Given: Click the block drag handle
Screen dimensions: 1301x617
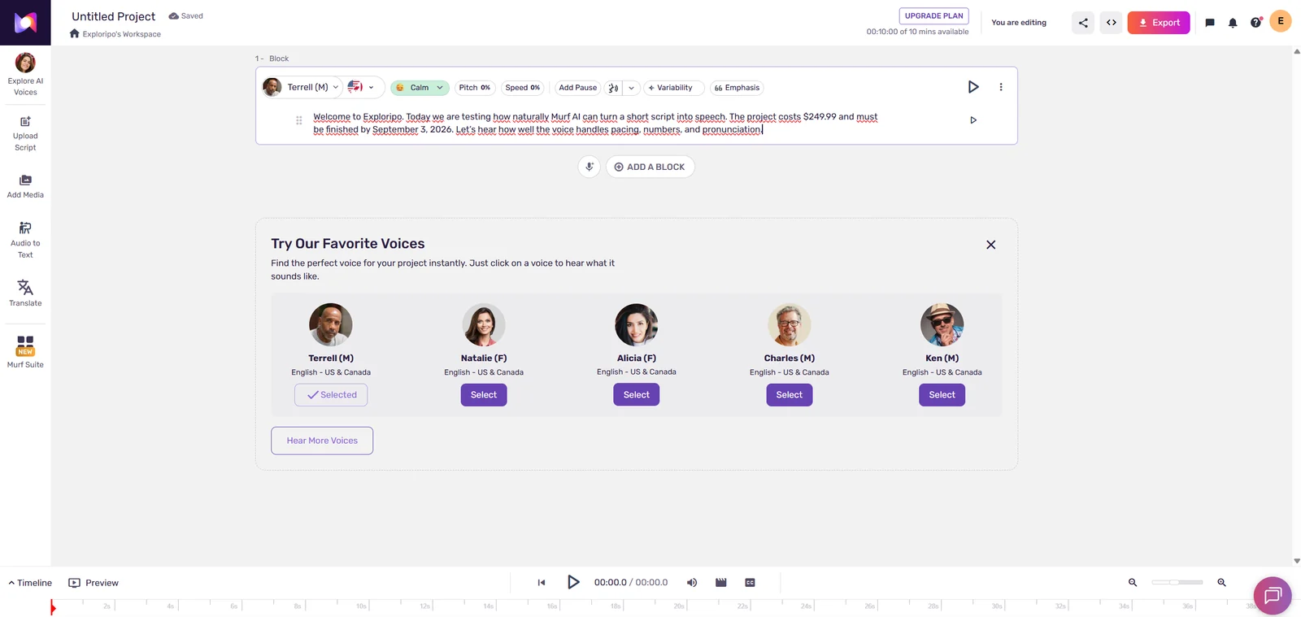Looking at the screenshot, I should pyautogui.click(x=299, y=120).
